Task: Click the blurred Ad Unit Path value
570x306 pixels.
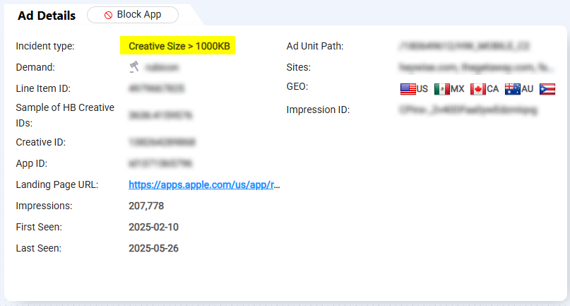Action: (x=464, y=46)
